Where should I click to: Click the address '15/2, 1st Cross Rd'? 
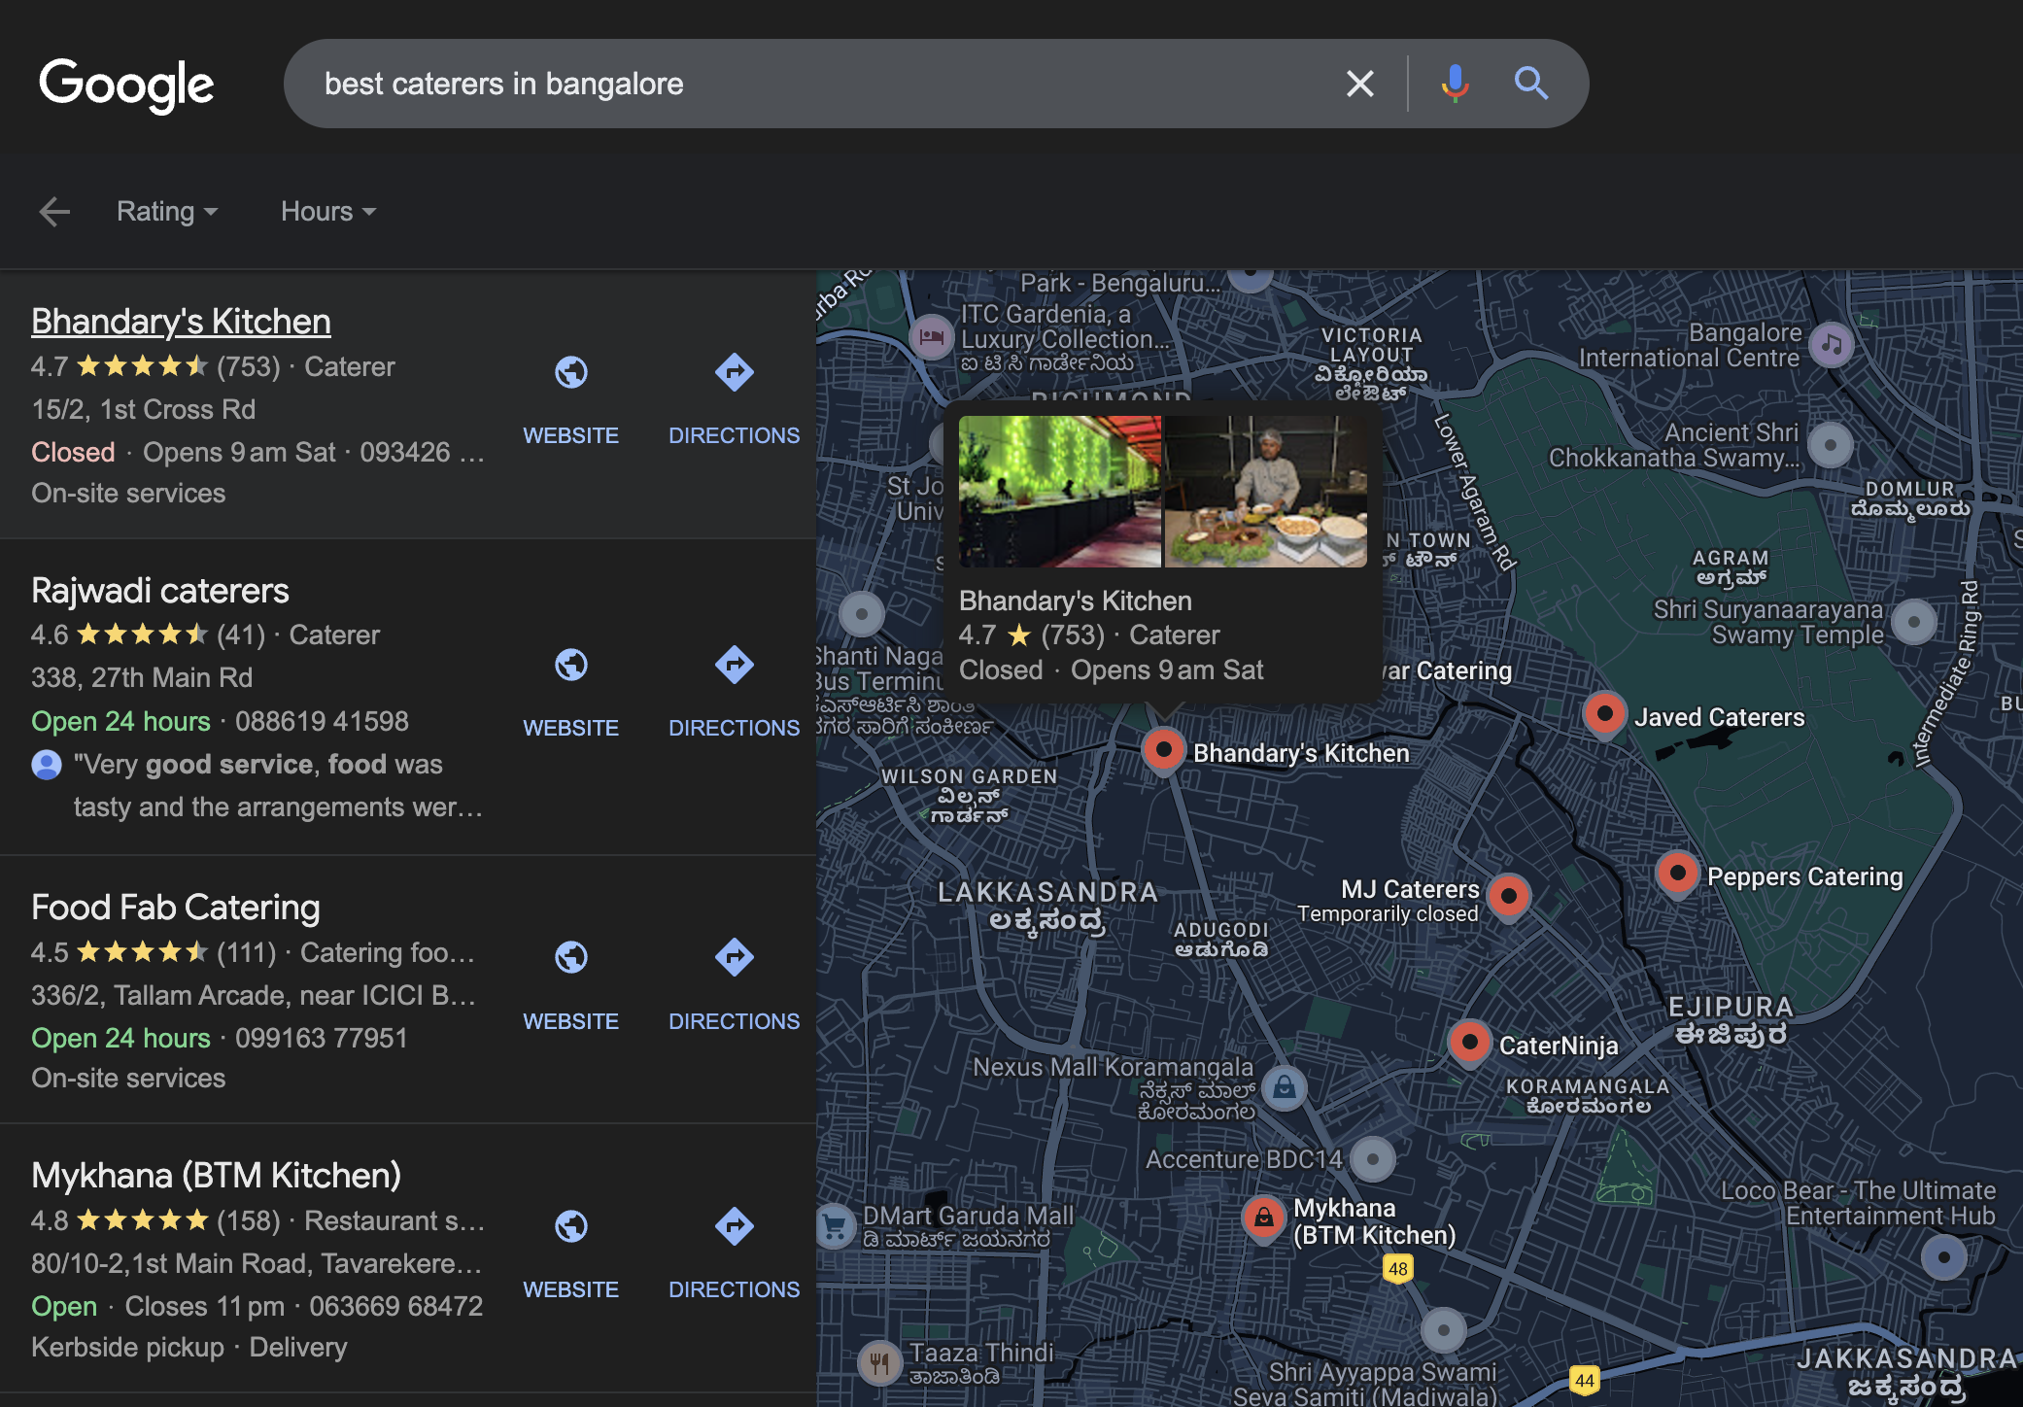click(x=144, y=409)
